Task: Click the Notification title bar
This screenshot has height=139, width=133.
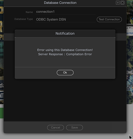Action: click(x=65, y=33)
